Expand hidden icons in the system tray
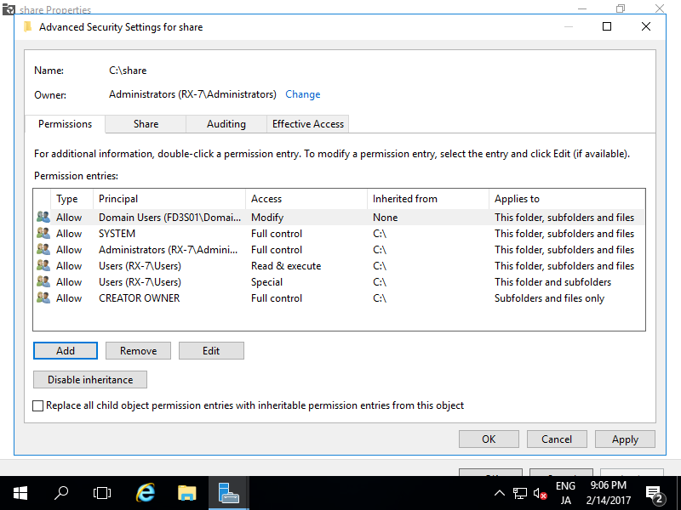The height and width of the screenshot is (510, 681). (500, 492)
